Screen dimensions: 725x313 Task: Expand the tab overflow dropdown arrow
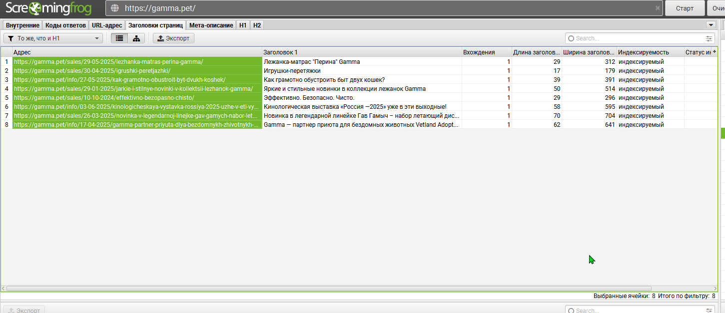coord(711,25)
